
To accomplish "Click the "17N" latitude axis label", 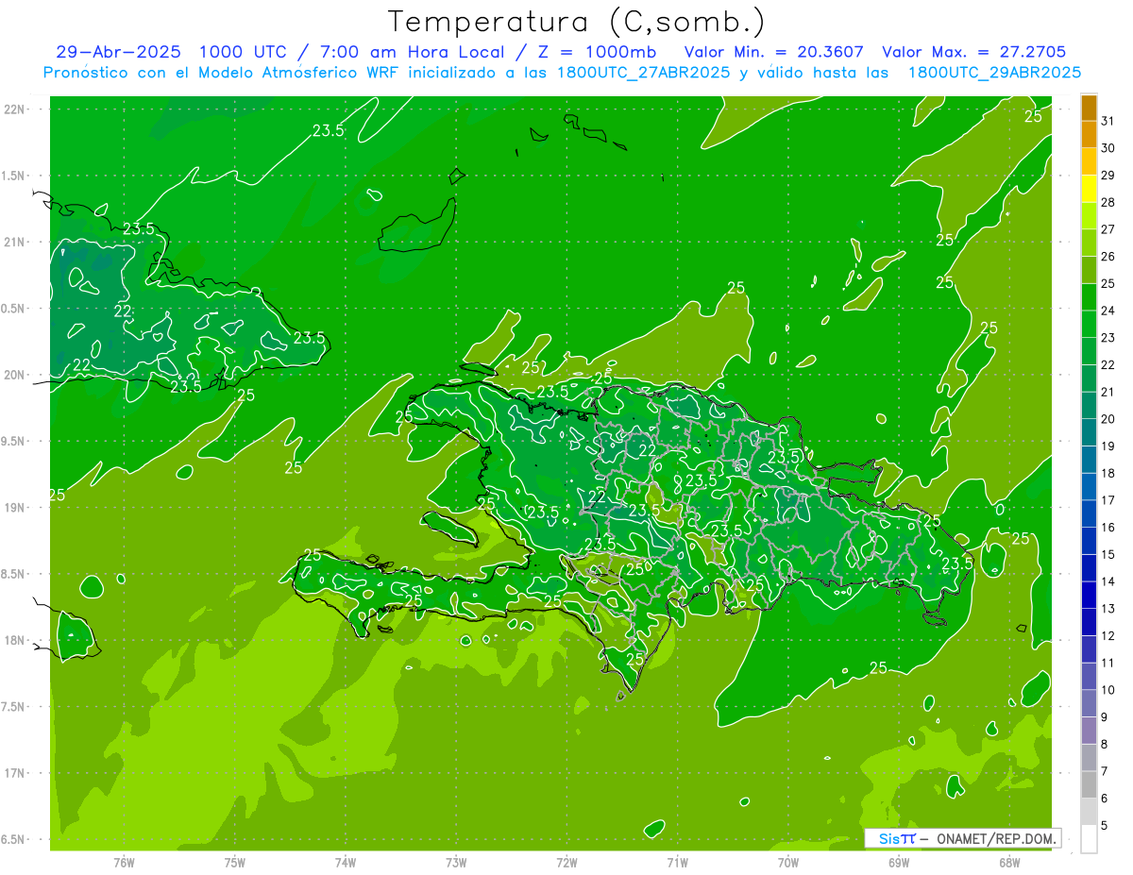I will [15, 773].
